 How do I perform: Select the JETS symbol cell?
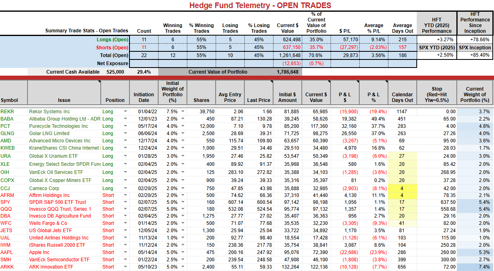(x=14, y=231)
